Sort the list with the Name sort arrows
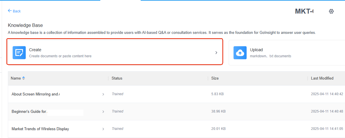 click(24, 78)
